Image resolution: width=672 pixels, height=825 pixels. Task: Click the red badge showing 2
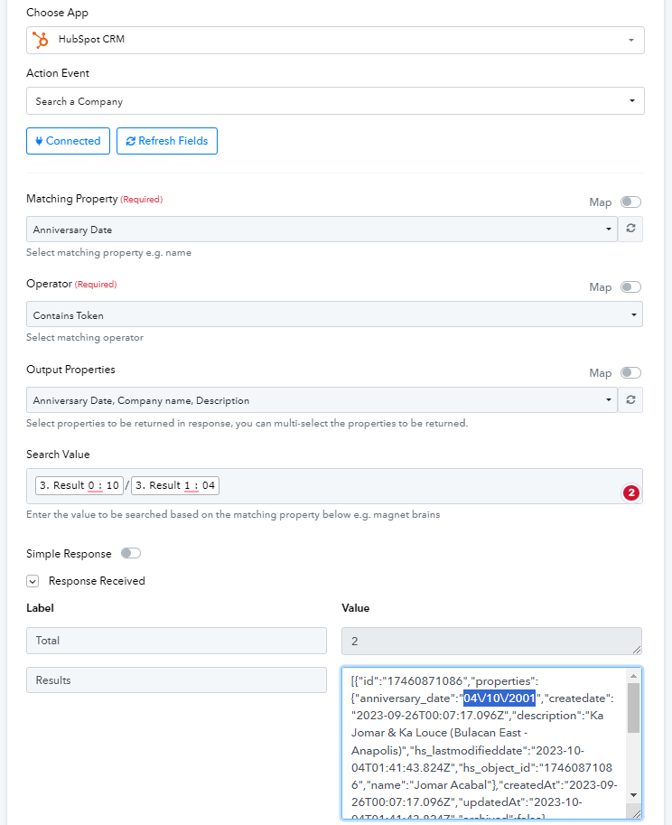click(x=631, y=493)
